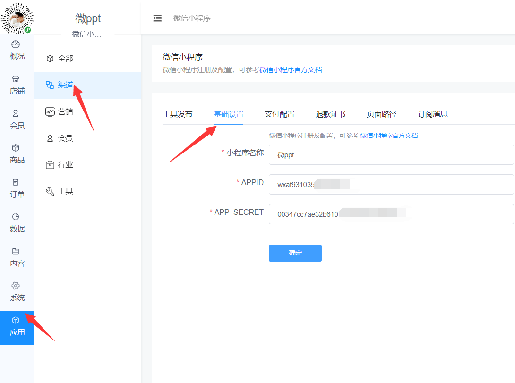Select 应用 apps section

tap(17, 328)
